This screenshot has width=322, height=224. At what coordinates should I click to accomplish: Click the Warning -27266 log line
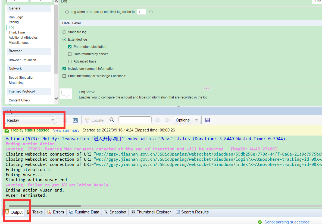click(141, 149)
